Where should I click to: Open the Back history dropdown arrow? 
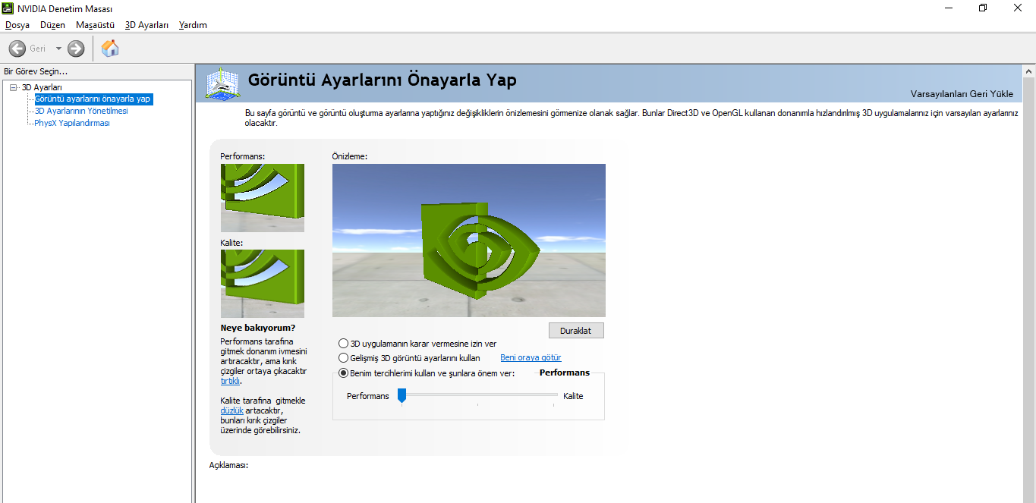58,49
